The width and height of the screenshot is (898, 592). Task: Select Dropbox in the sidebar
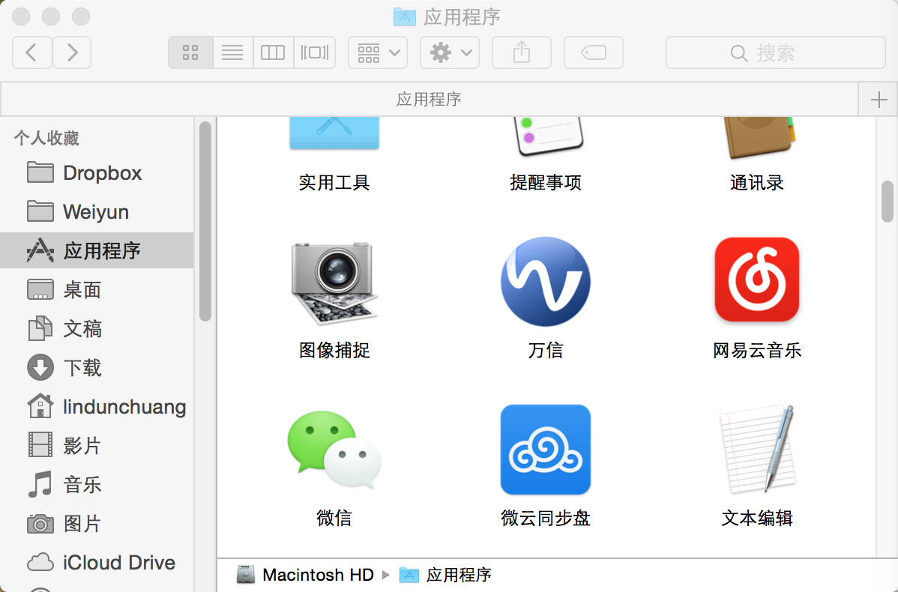(102, 173)
